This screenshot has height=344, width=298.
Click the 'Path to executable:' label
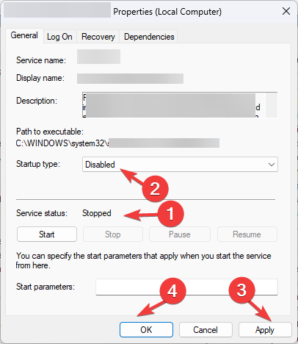point(50,132)
